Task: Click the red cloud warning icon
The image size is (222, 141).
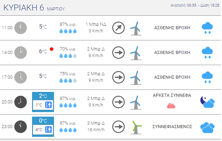Action: tap(172, 105)
